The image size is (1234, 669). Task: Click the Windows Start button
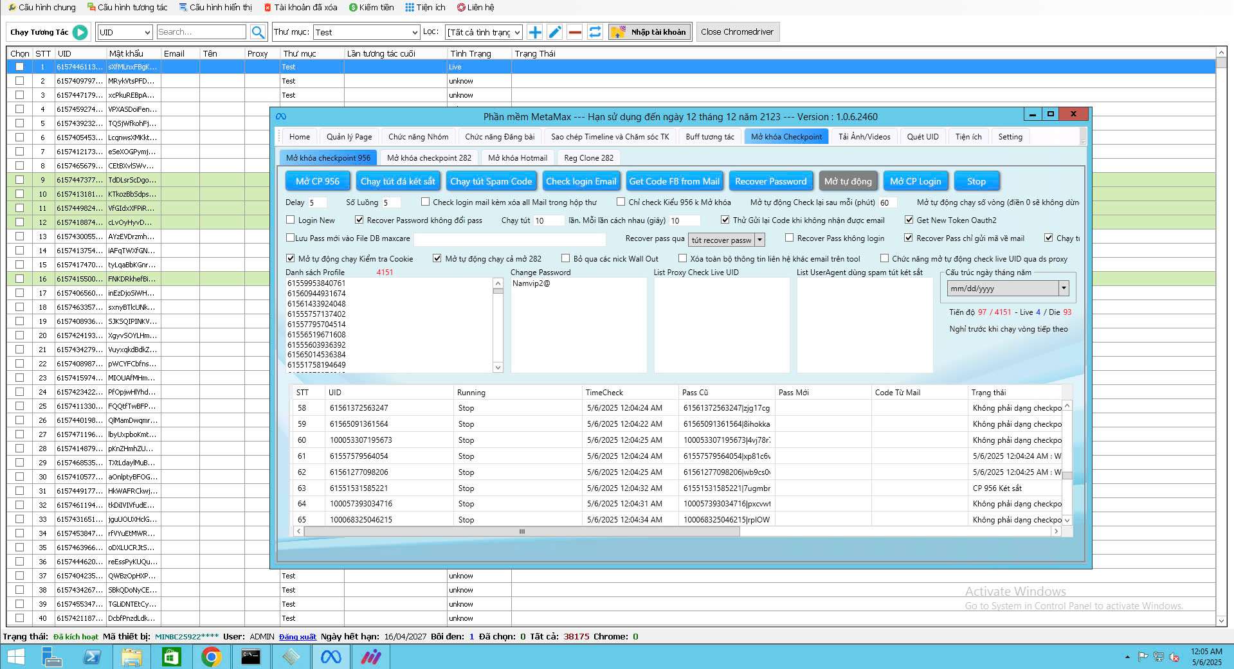(x=15, y=657)
